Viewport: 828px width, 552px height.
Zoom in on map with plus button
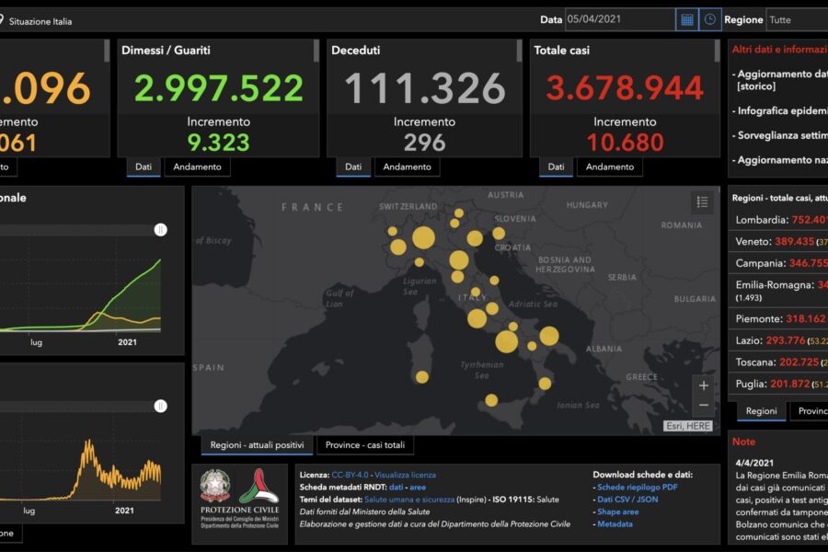(704, 385)
